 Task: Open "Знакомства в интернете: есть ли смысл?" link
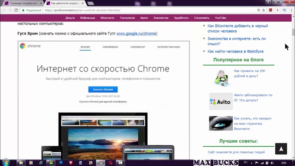pyautogui.click(x=236, y=41)
